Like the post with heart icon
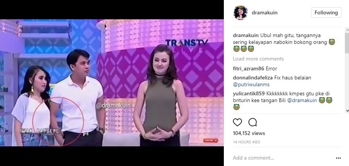 pyautogui.click(x=237, y=122)
